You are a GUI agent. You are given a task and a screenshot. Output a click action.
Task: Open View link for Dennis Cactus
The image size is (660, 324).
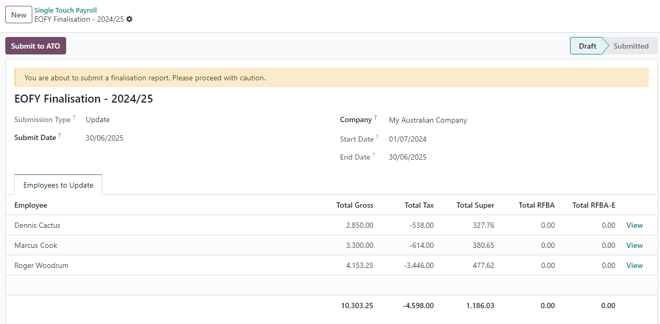tap(634, 225)
